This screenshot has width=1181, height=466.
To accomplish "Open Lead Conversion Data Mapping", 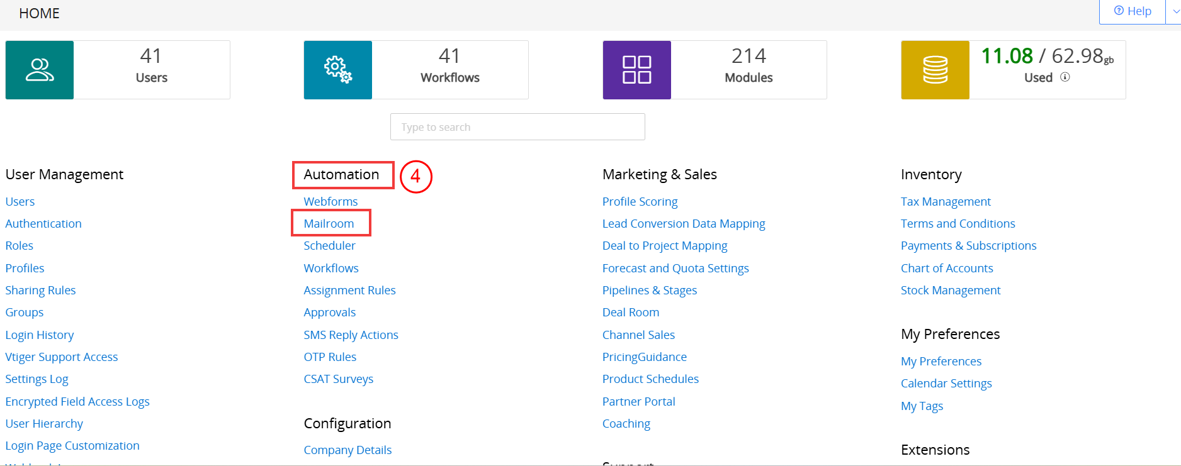I will tap(684, 224).
